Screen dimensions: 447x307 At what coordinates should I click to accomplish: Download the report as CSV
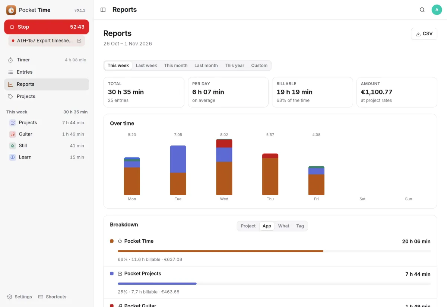[x=424, y=34]
